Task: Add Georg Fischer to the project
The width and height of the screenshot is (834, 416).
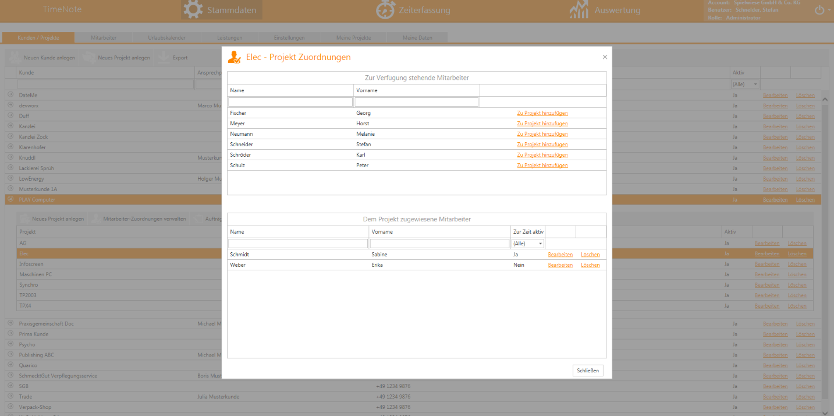Action: 542,113
